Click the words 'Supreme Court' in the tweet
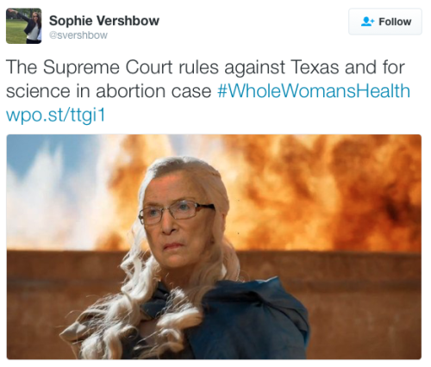Image resolution: width=431 pixels, height=367 pixels. point(109,68)
